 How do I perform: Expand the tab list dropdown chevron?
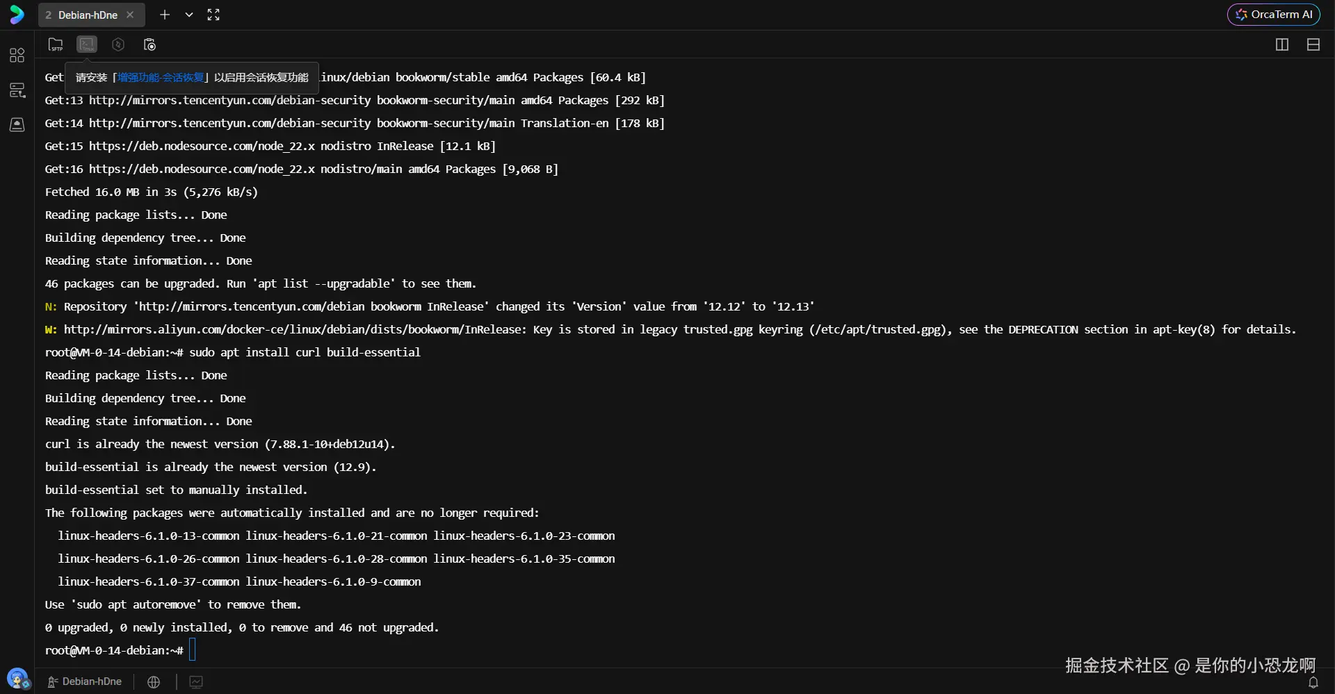pos(188,15)
